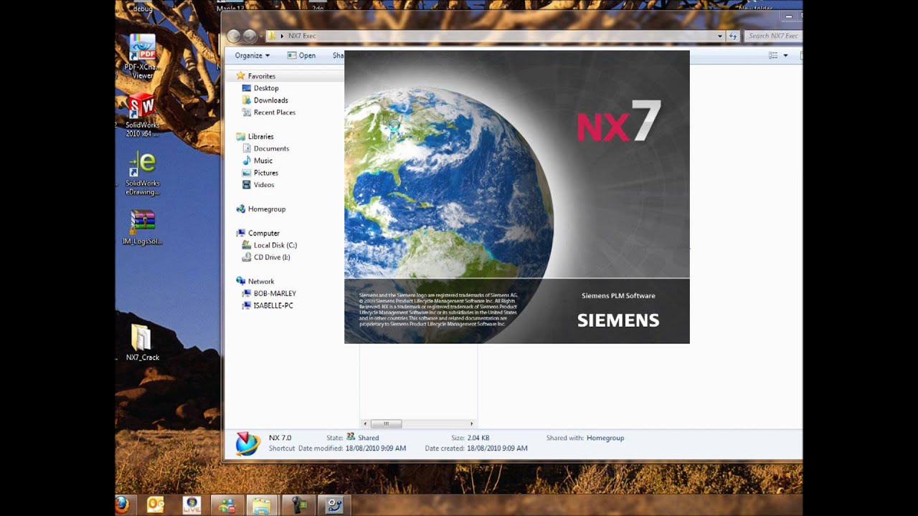The width and height of the screenshot is (918, 516).
Task: Open CD Drive (I:)
Action: point(272,257)
